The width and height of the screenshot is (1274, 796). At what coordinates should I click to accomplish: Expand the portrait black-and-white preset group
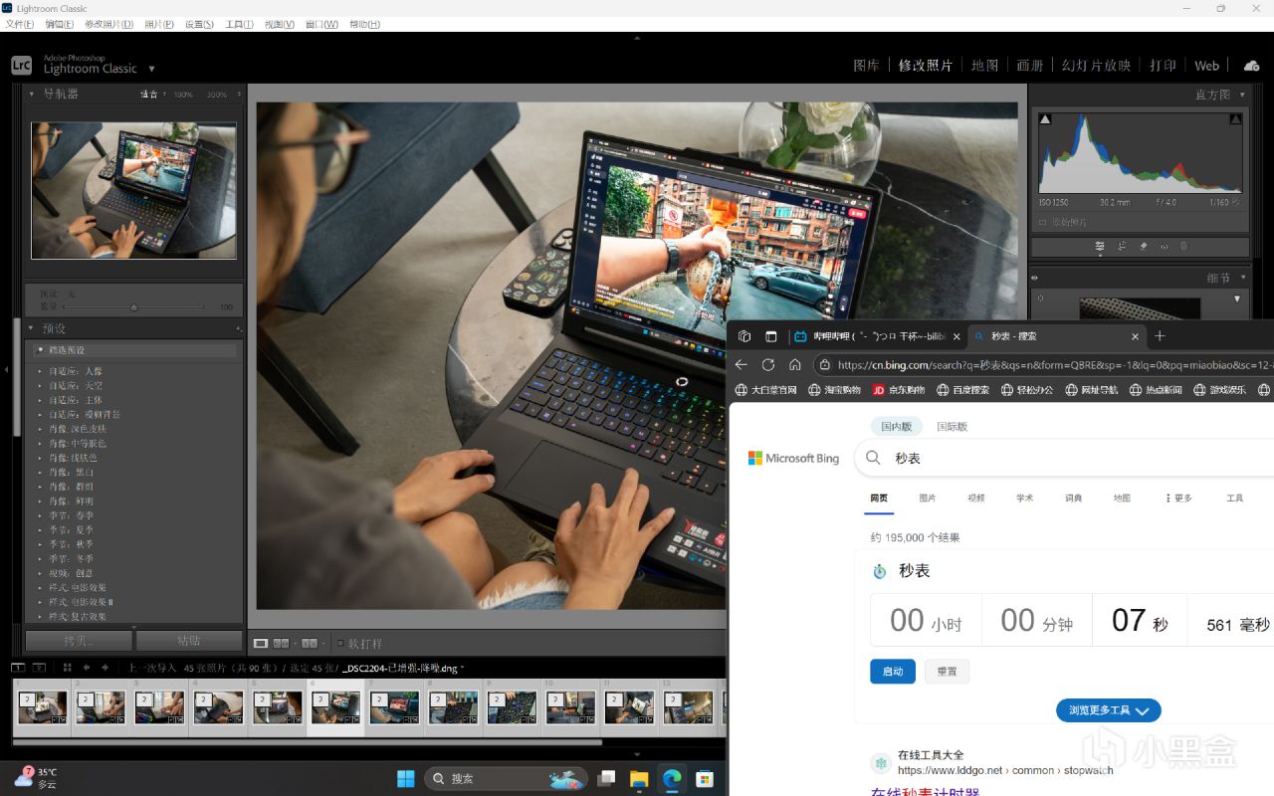pos(41,472)
